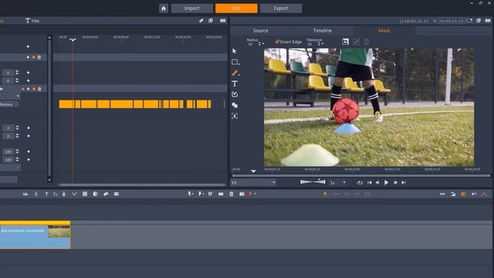Switch preview to Timeline tab
This screenshot has height=278, width=494.
point(323,31)
